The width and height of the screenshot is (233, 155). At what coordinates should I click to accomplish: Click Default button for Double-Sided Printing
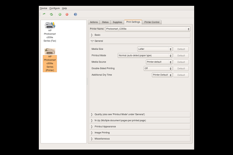pos(181,68)
